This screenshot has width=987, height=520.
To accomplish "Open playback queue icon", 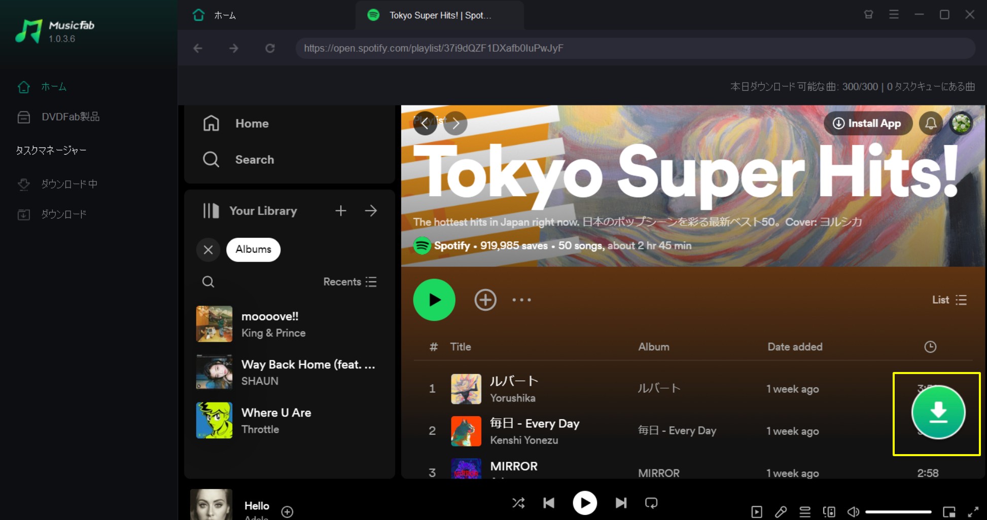I will (x=805, y=512).
